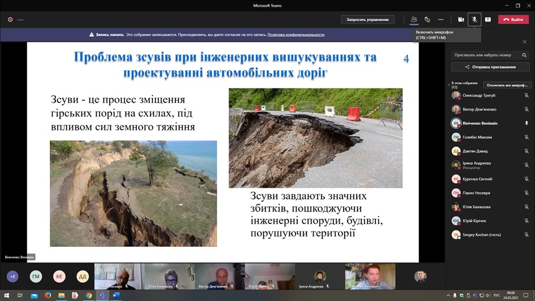Image resolution: width=535 pixels, height=301 pixels.
Task: Select Павло Несевря's video thumbnail
Action: coord(118,277)
